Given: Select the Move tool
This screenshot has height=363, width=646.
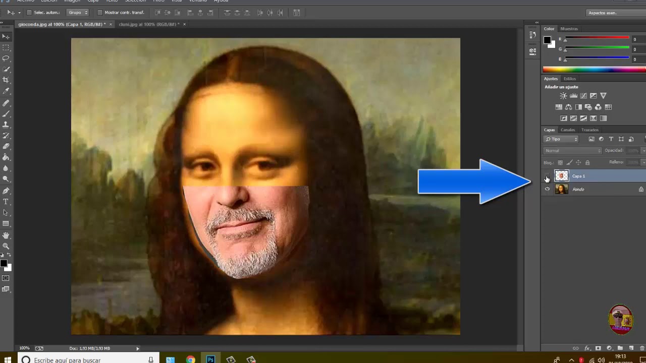Looking at the screenshot, I should coord(6,37).
